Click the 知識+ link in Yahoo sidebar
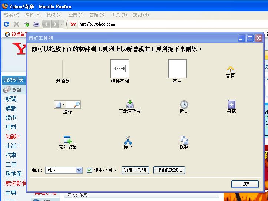268x201 pixels. pyautogui.click(x=12, y=136)
